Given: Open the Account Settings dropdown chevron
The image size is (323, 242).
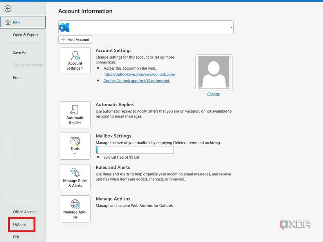Looking at the screenshot, I should (83, 68).
